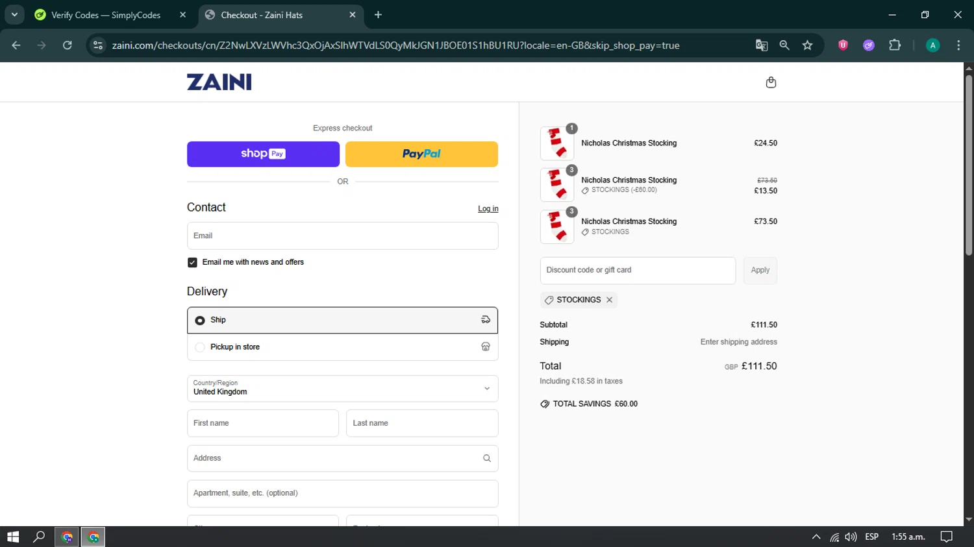This screenshot has height=547, width=974.
Task: Open the Windows Start menu
Action: pyautogui.click(x=13, y=537)
